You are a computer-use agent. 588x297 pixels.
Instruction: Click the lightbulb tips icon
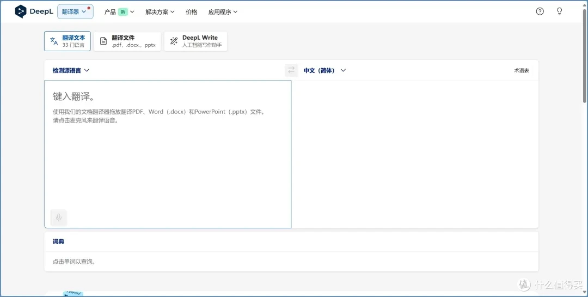tap(559, 11)
